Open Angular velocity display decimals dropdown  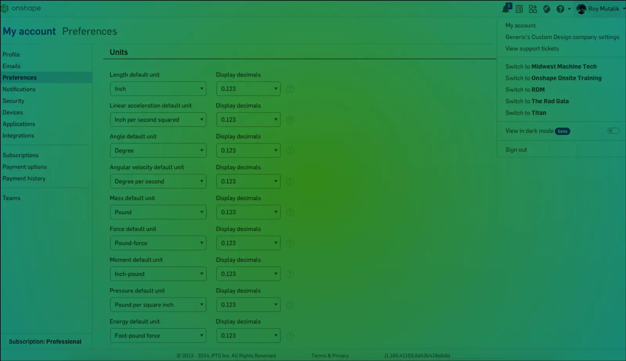tap(248, 181)
